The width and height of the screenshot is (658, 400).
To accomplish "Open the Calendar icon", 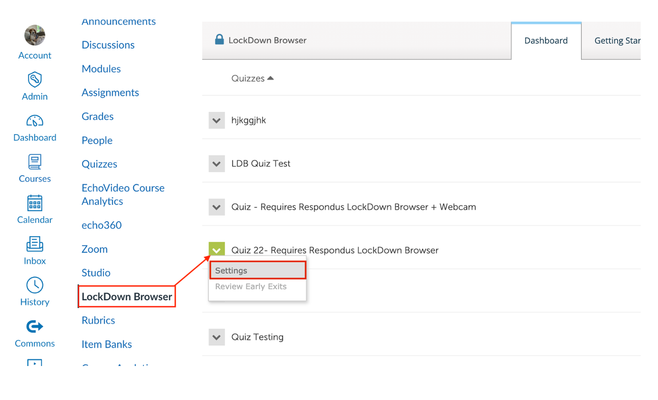I will (35, 203).
